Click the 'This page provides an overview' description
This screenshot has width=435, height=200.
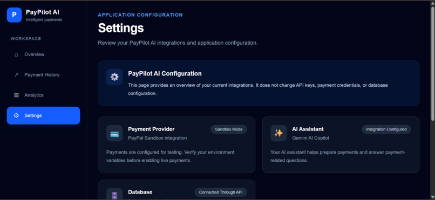[258, 89]
